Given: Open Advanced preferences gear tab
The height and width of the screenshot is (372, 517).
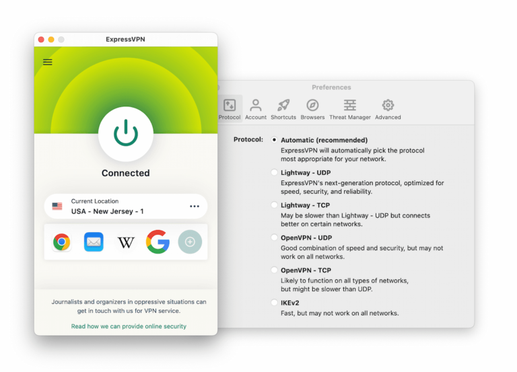Looking at the screenshot, I should click(388, 109).
